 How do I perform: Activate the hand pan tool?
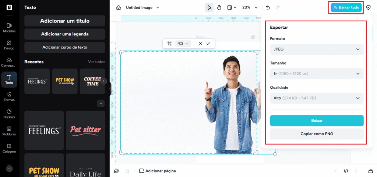[x=219, y=7]
